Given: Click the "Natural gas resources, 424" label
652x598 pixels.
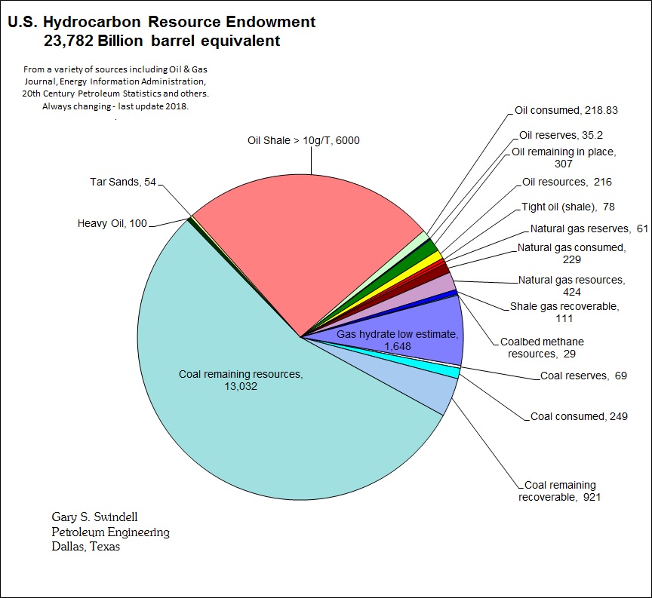Looking at the screenshot, I should click(571, 285).
